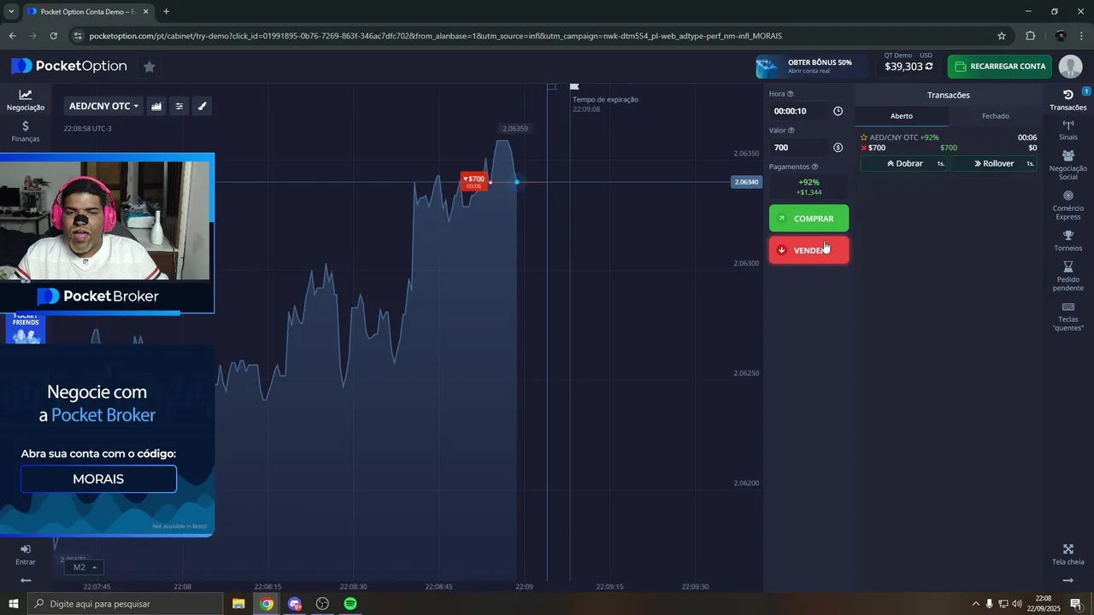Bookmark this page with star icon
Image resolution: width=1094 pixels, height=615 pixels.
click(1002, 36)
